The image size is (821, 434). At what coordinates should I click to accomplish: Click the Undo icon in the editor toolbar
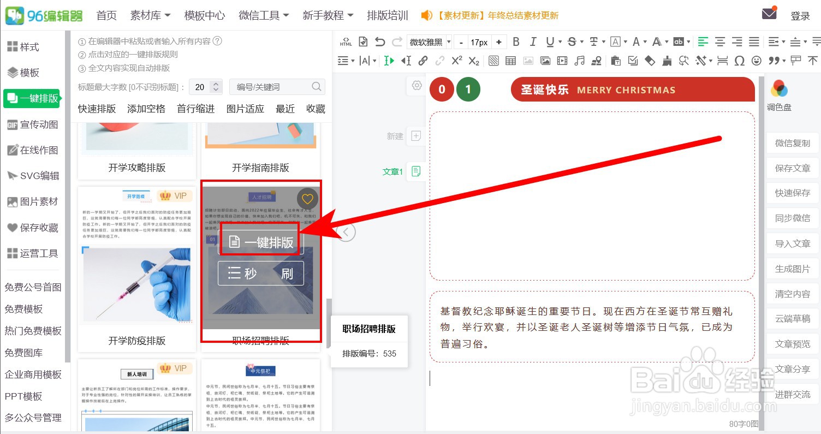(x=380, y=41)
